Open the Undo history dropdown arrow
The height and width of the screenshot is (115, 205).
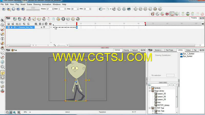[104, 9]
